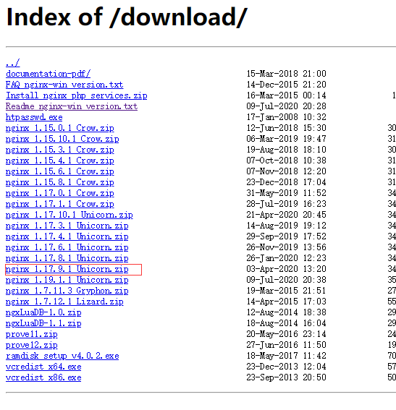396x410 pixels.
Task: Open FAQ nginx-win version.txt
Action: (x=64, y=85)
